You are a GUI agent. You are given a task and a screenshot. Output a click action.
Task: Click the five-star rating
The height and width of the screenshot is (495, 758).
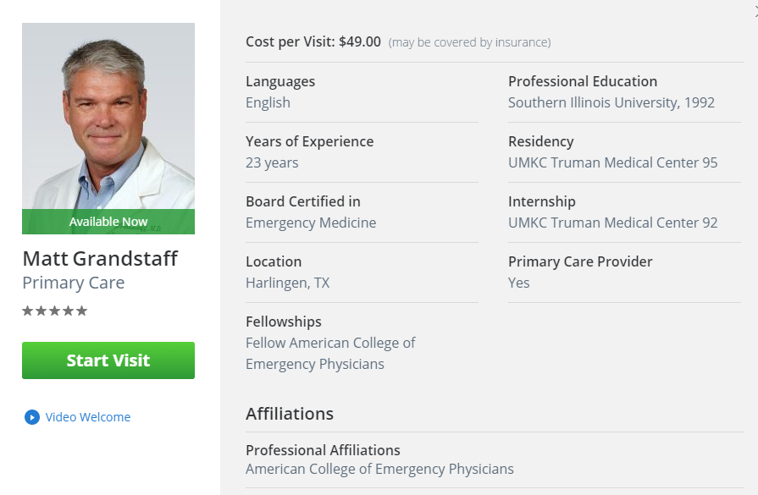(x=54, y=311)
